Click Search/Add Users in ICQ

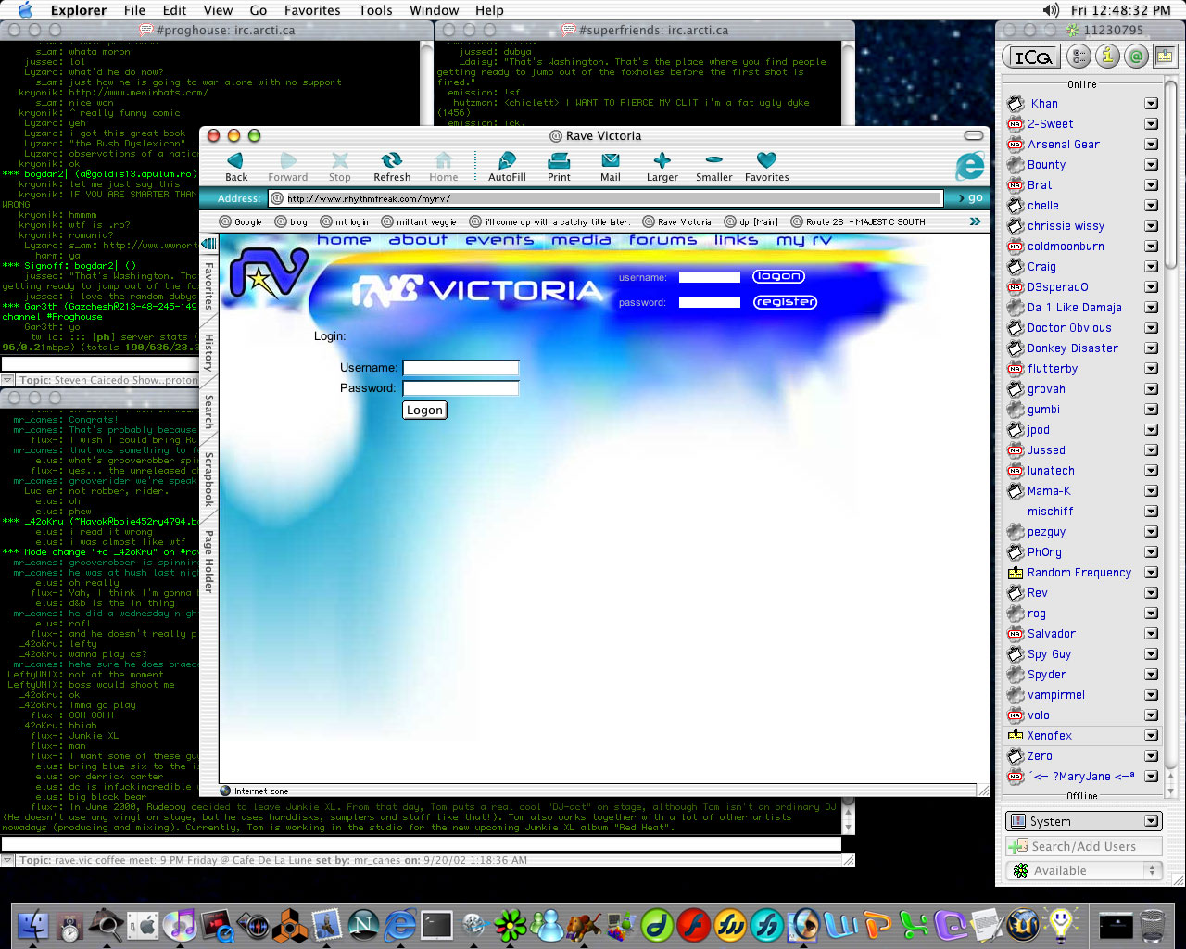(1084, 846)
